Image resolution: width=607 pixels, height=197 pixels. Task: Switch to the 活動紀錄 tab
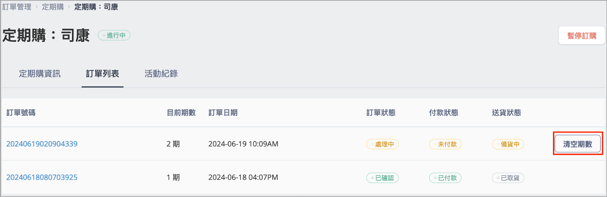click(161, 73)
